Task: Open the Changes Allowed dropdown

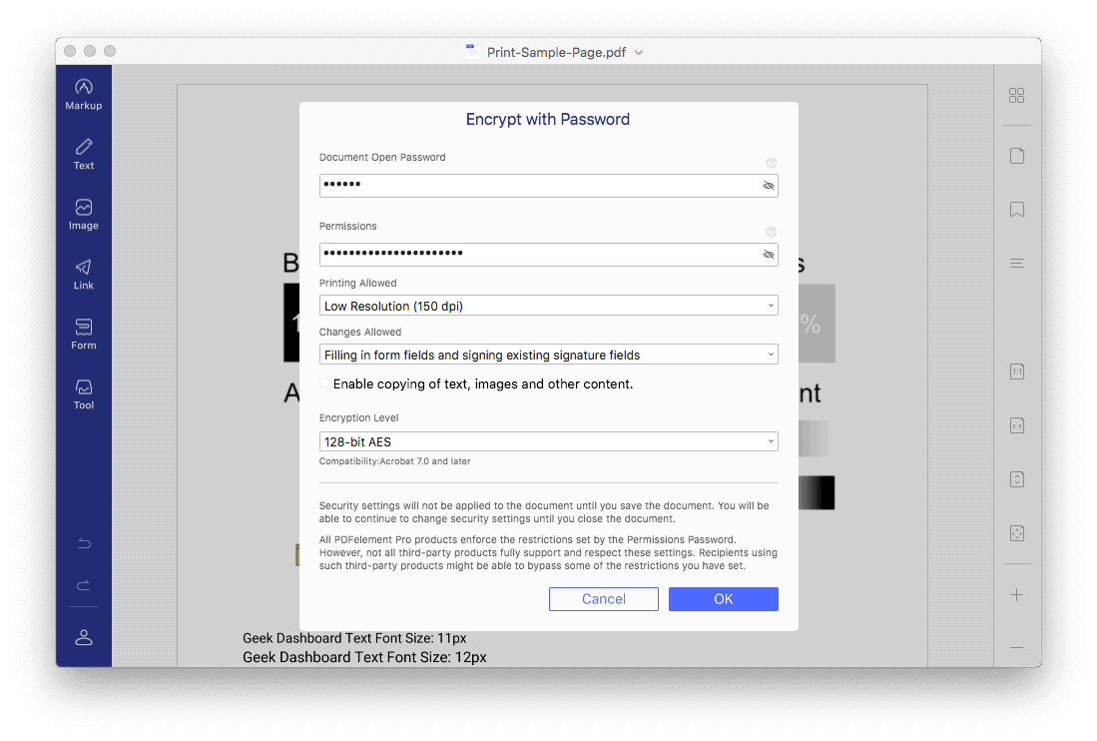Action: click(548, 355)
